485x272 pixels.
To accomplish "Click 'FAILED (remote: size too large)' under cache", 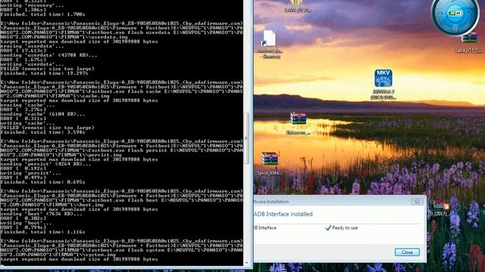I will point(47,128).
